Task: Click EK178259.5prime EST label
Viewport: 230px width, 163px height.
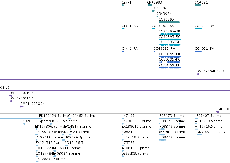Action: [50, 159]
